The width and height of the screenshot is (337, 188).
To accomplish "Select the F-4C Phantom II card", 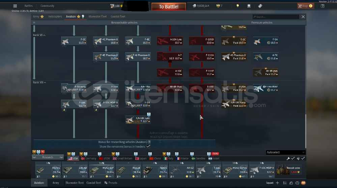I will (x=106, y=41).
